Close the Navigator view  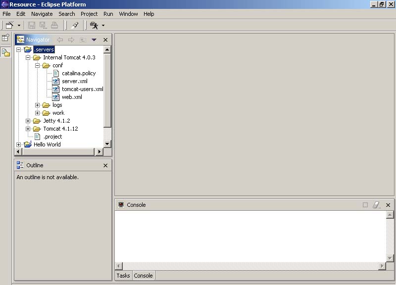click(x=105, y=40)
